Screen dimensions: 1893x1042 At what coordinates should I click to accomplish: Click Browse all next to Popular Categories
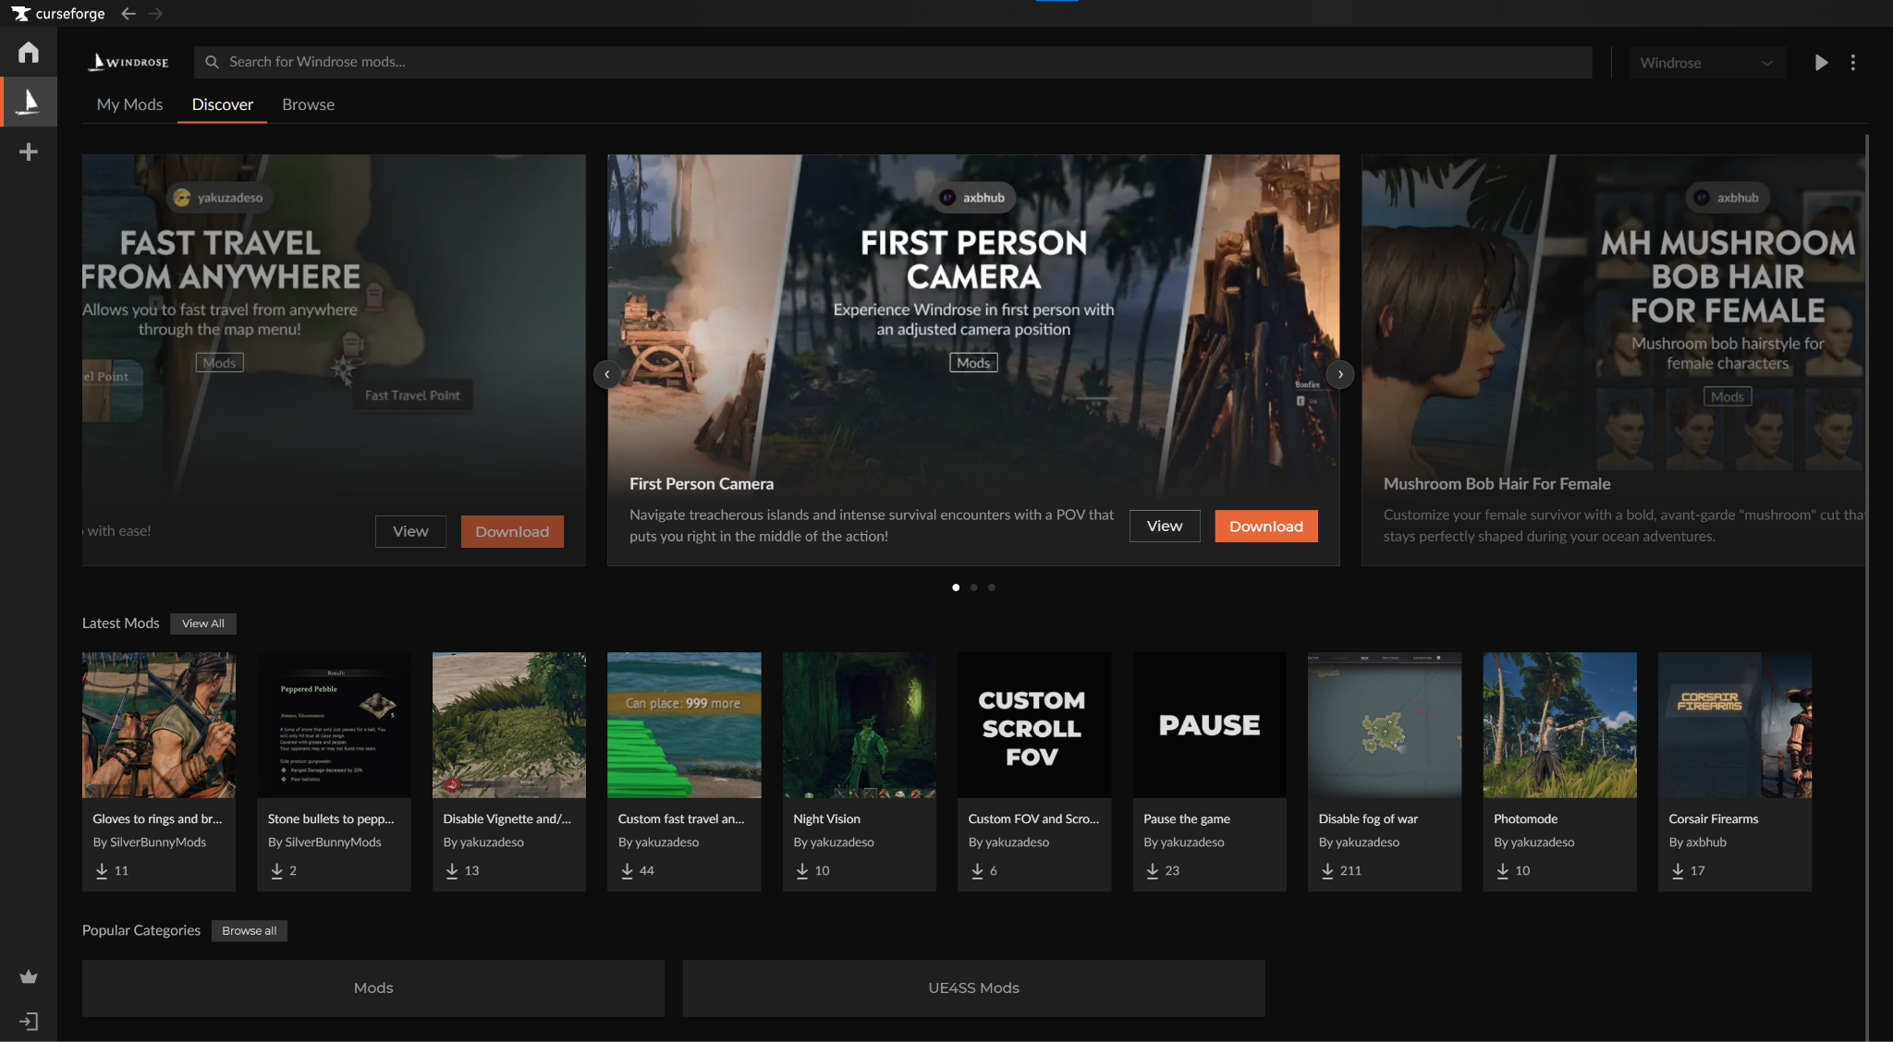pos(249,931)
